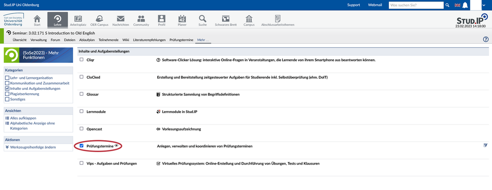Image resolution: width=492 pixels, height=190 pixels.
Task: Enable the Vips - Aufgaben und Prüfungen checkbox
Action: 82,163
